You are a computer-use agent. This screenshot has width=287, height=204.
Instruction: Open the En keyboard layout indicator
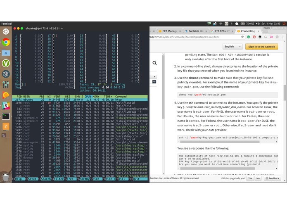tap(226, 24)
